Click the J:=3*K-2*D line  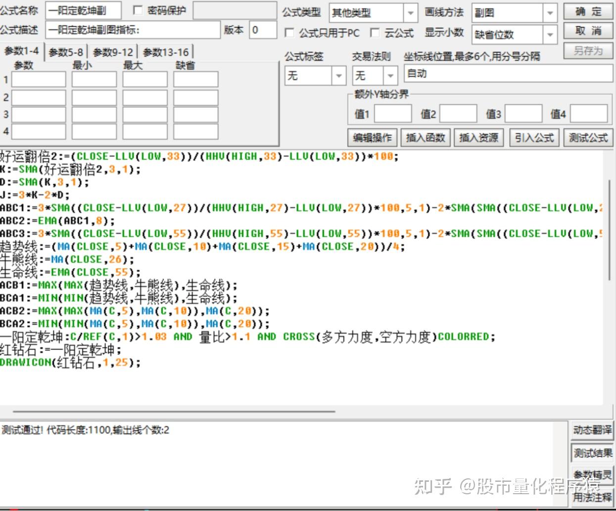pos(35,195)
